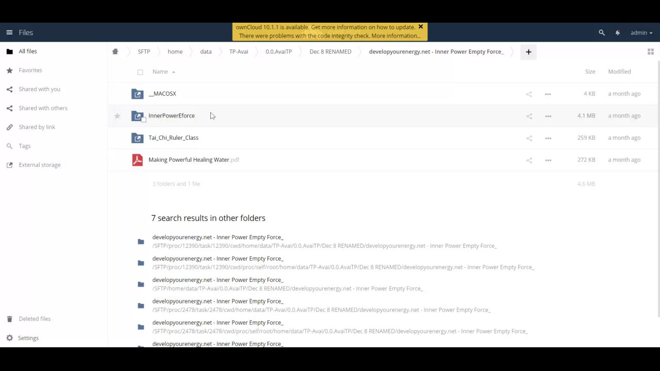Click the new file plus button
This screenshot has width=660, height=371.
click(528, 52)
